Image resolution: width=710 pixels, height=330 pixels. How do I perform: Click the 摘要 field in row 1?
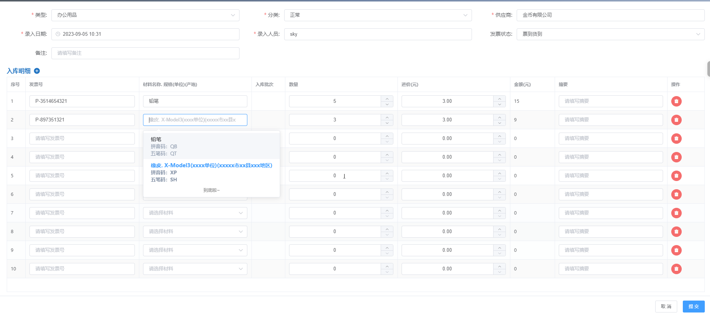point(611,101)
